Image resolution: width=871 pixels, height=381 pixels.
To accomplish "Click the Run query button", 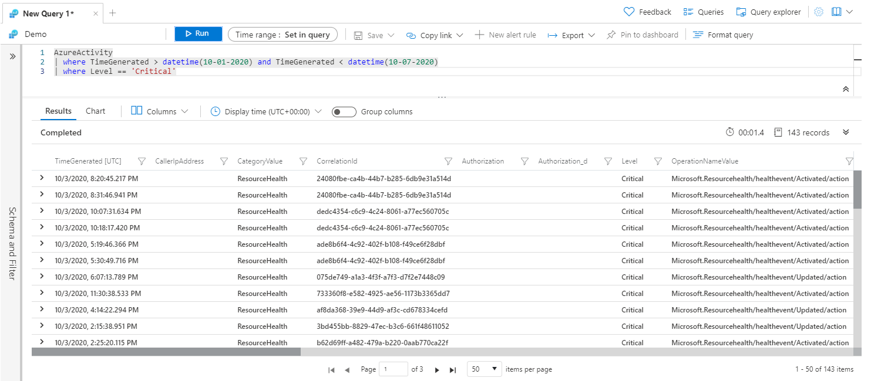I will click(198, 34).
